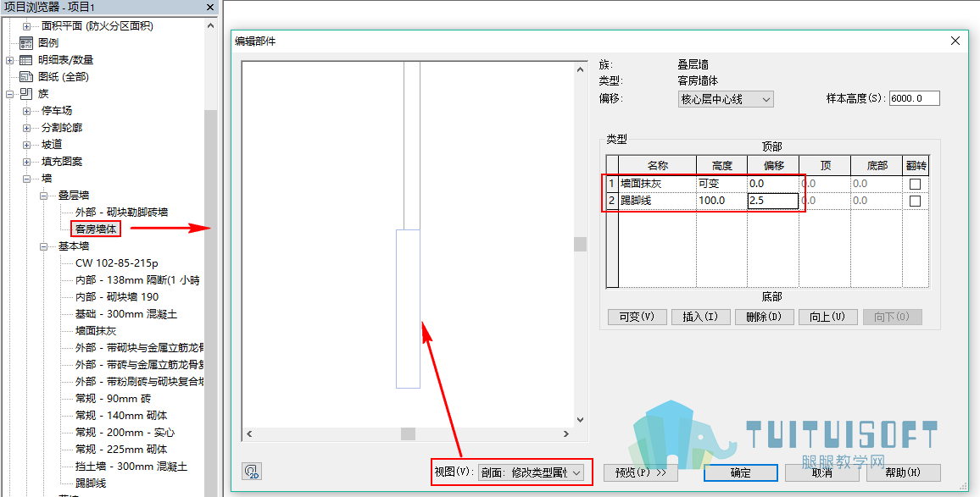
Task: Select 基础 - 300mm 混凝土 wall type
Action: [126, 314]
